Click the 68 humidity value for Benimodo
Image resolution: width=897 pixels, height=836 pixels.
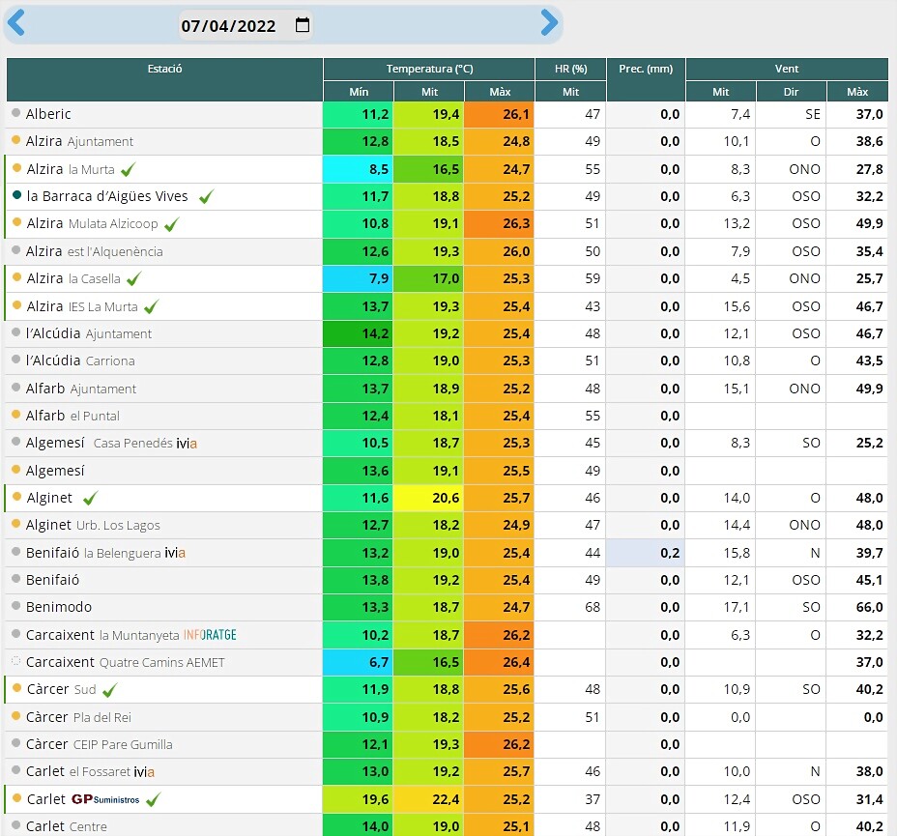593,607
